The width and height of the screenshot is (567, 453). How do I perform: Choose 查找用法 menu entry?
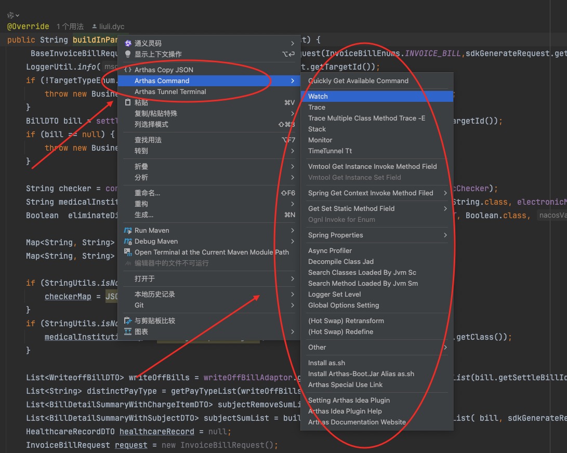click(209, 140)
